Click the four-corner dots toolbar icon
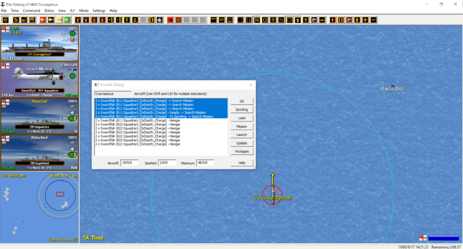The height and width of the screenshot is (249, 463). click(x=240, y=20)
